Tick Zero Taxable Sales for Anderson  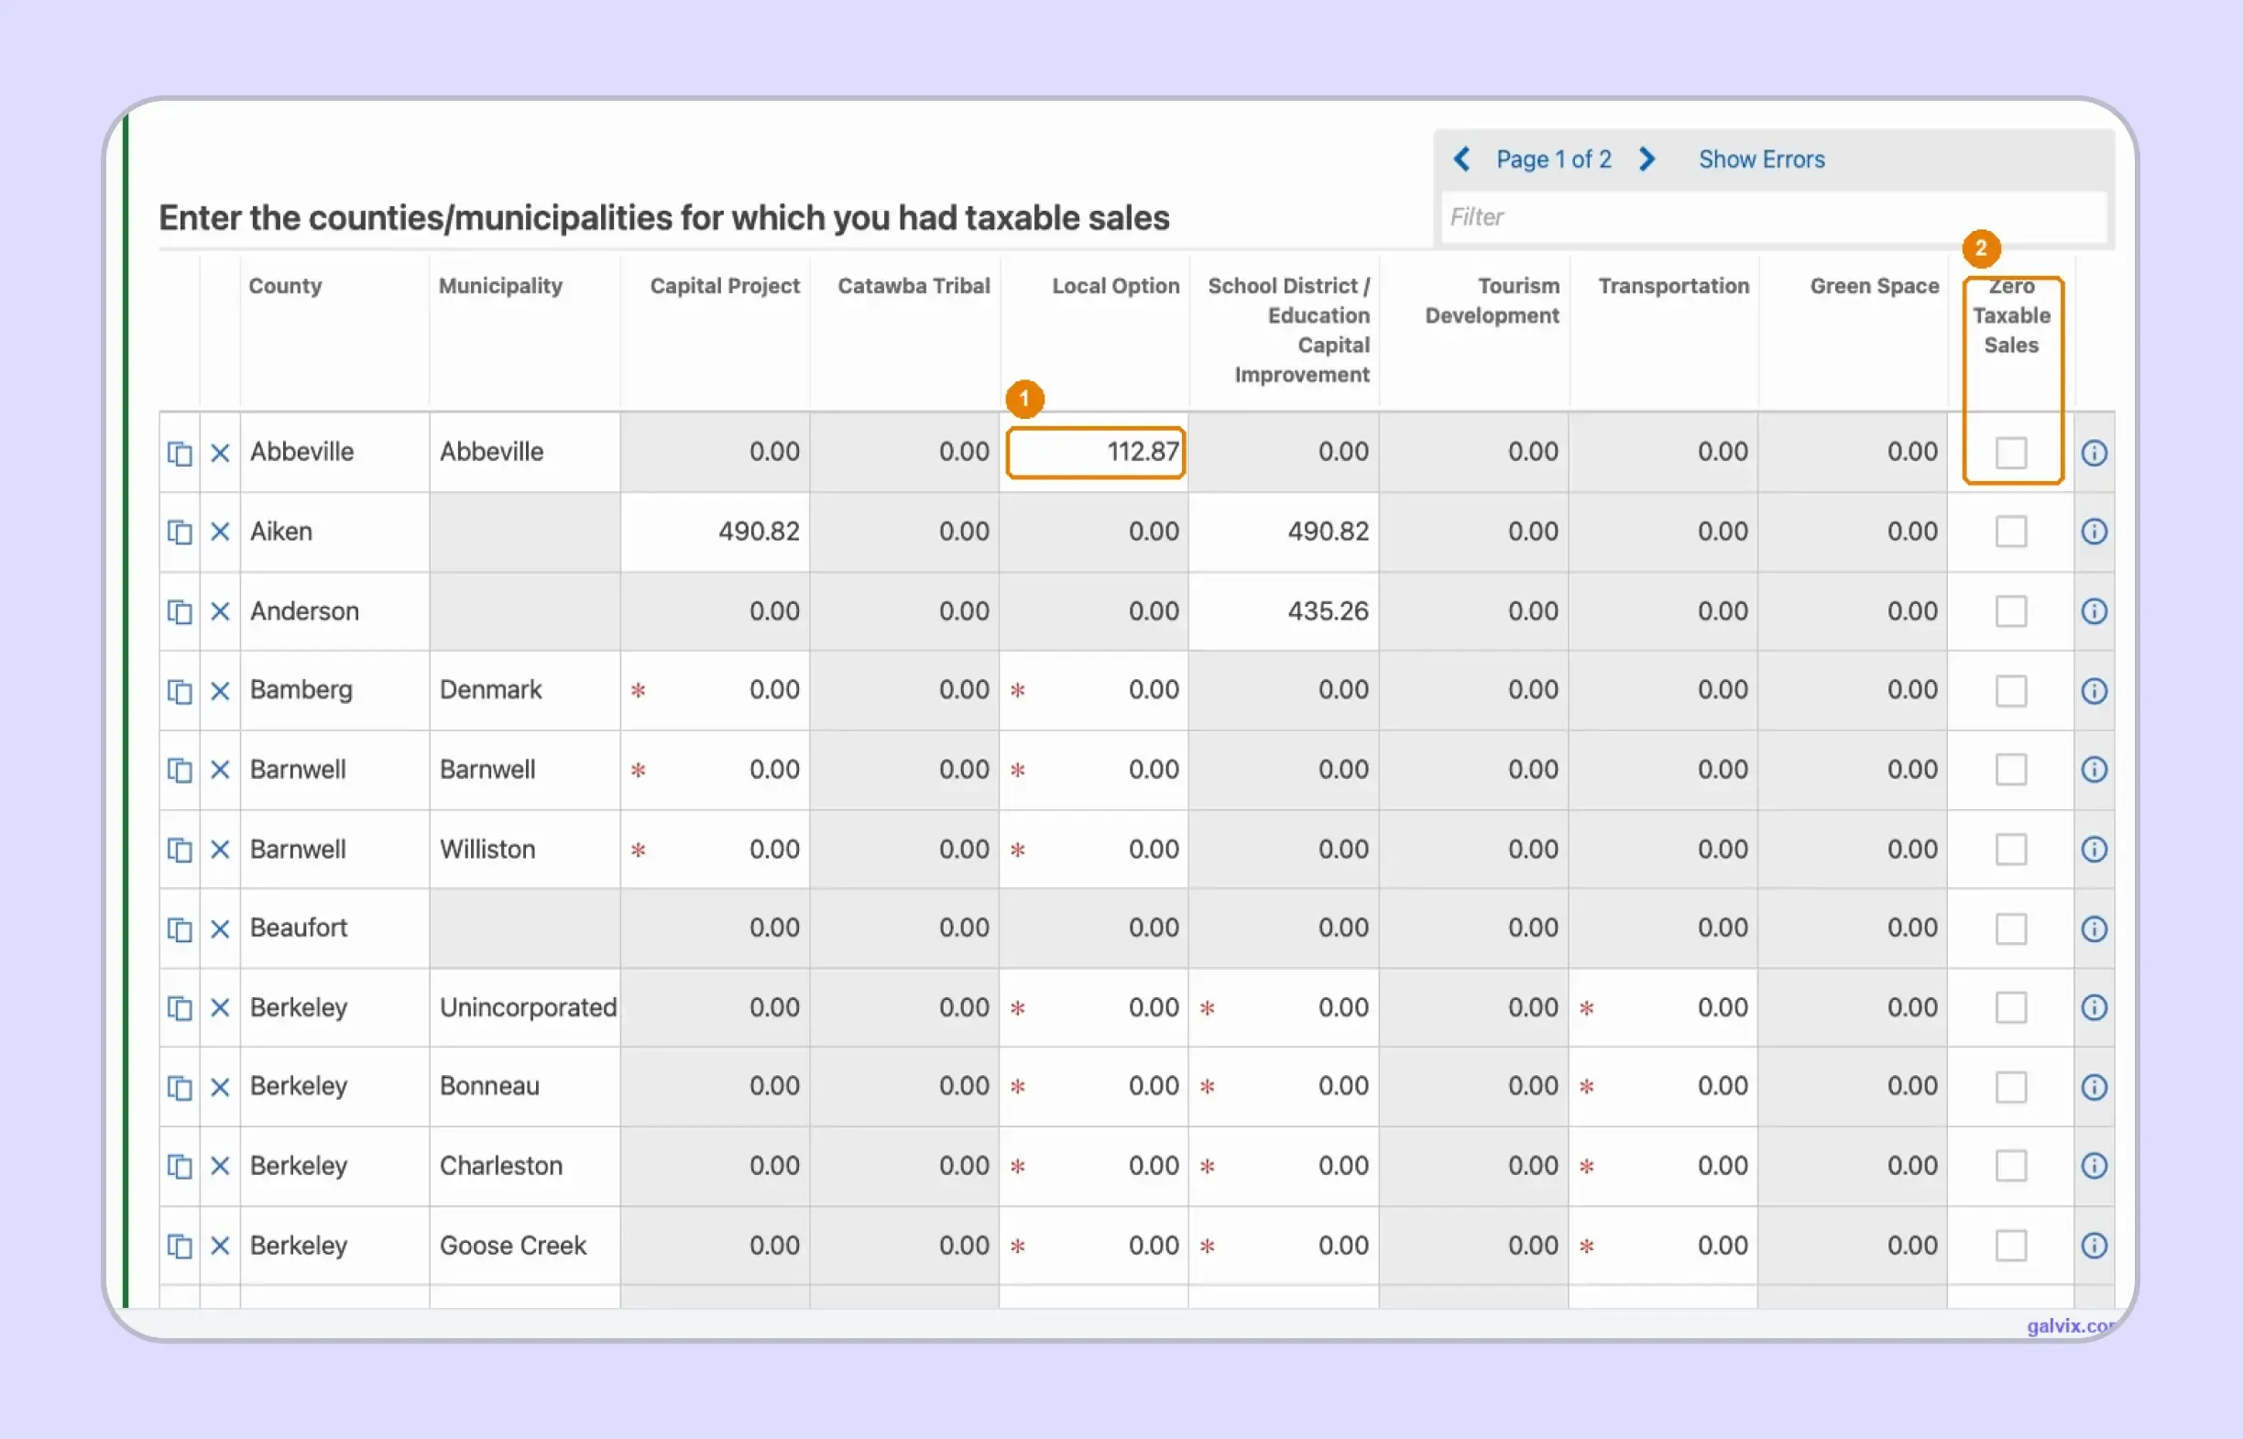(x=2011, y=611)
